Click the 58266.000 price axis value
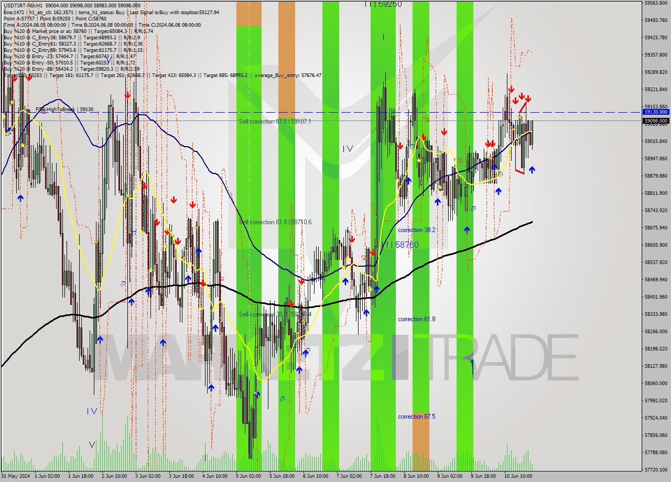671x482 pixels. point(656,331)
